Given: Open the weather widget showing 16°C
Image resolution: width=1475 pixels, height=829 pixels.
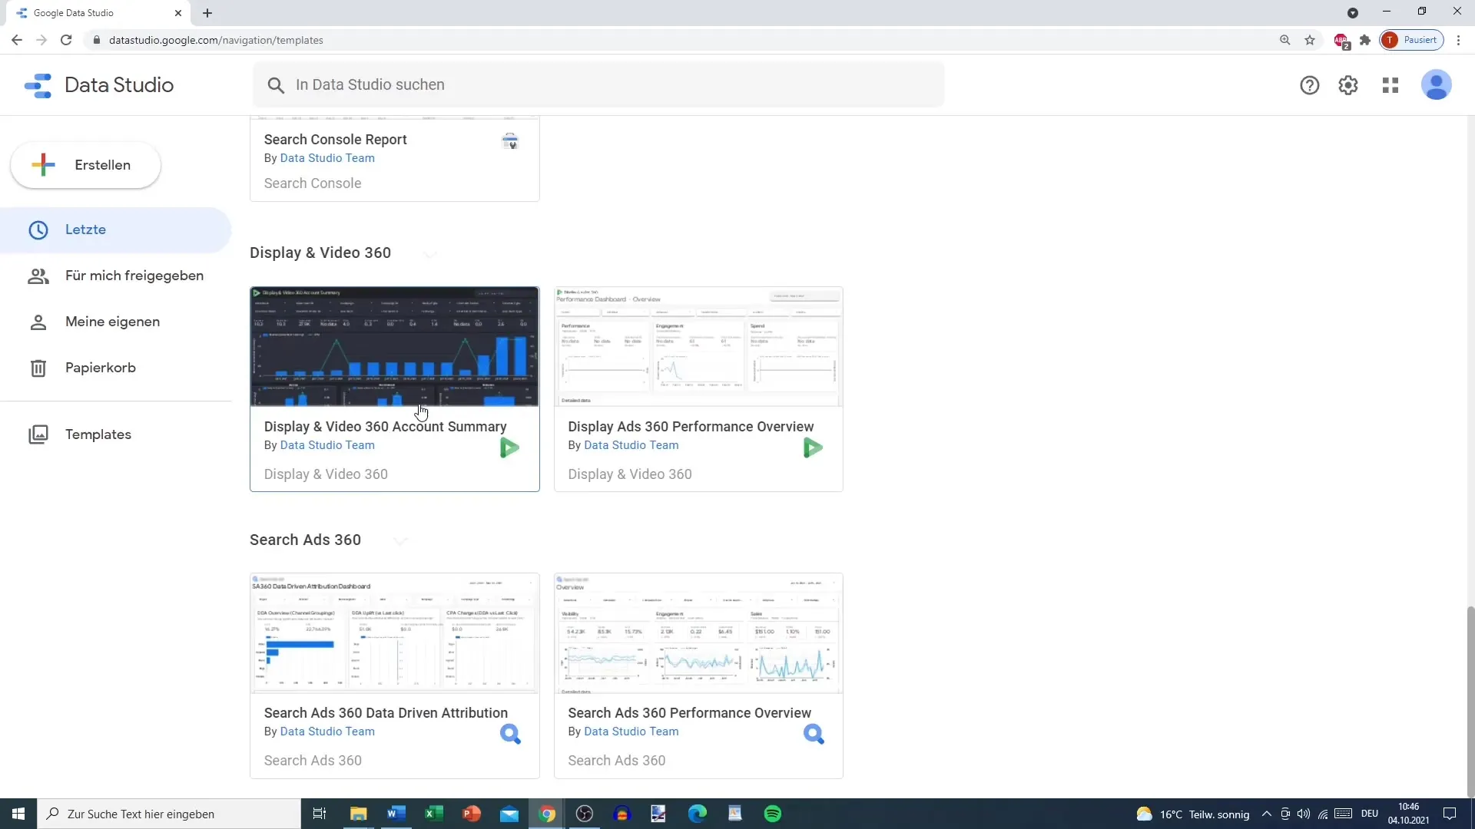Looking at the screenshot, I should [1192, 814].
